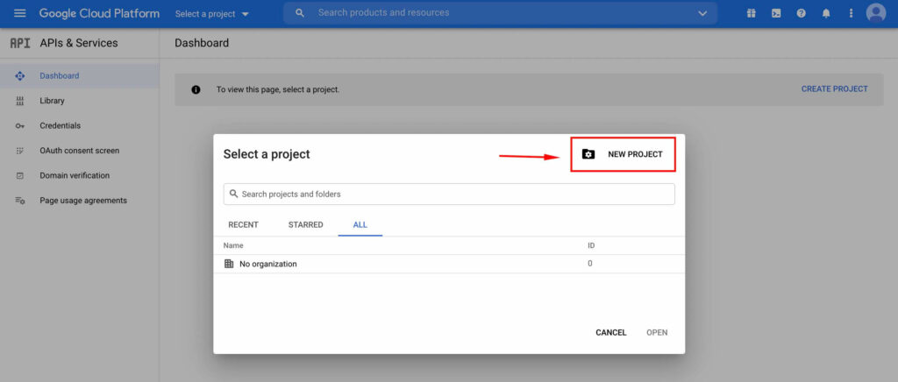Click the CANCEL button in dialog
The height and width of the screenshot is (382, 898).
pos(611,332)
